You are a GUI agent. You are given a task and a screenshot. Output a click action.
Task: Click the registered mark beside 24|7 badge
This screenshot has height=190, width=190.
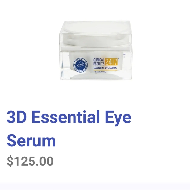(x=118, y=59)
